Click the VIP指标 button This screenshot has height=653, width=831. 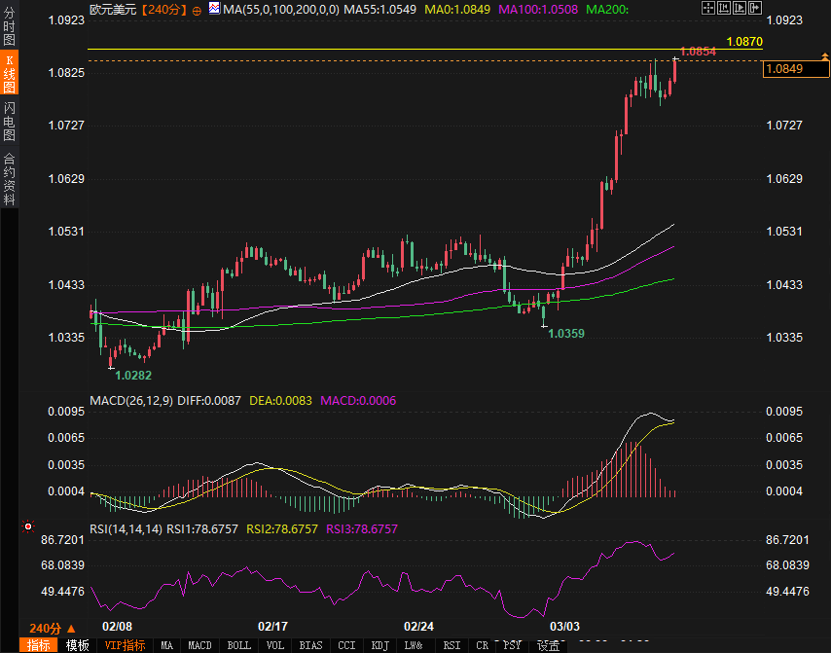point(125,645)
